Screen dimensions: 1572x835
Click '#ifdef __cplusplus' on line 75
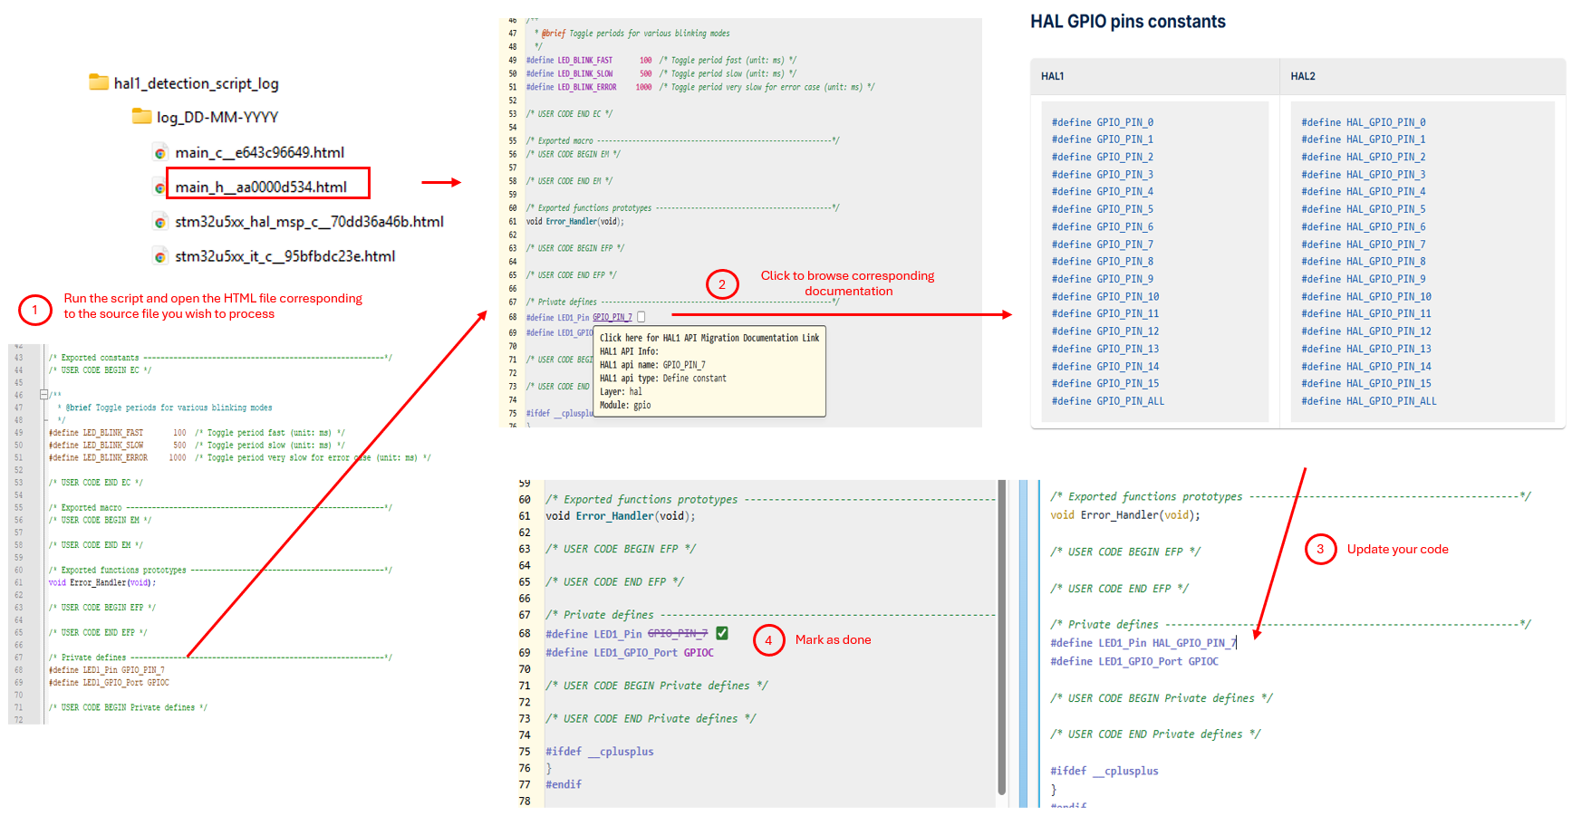pos(599,752)
